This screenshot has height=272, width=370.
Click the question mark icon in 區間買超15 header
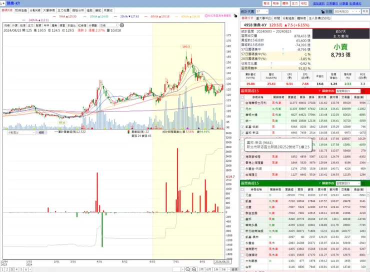pos(319,91)
